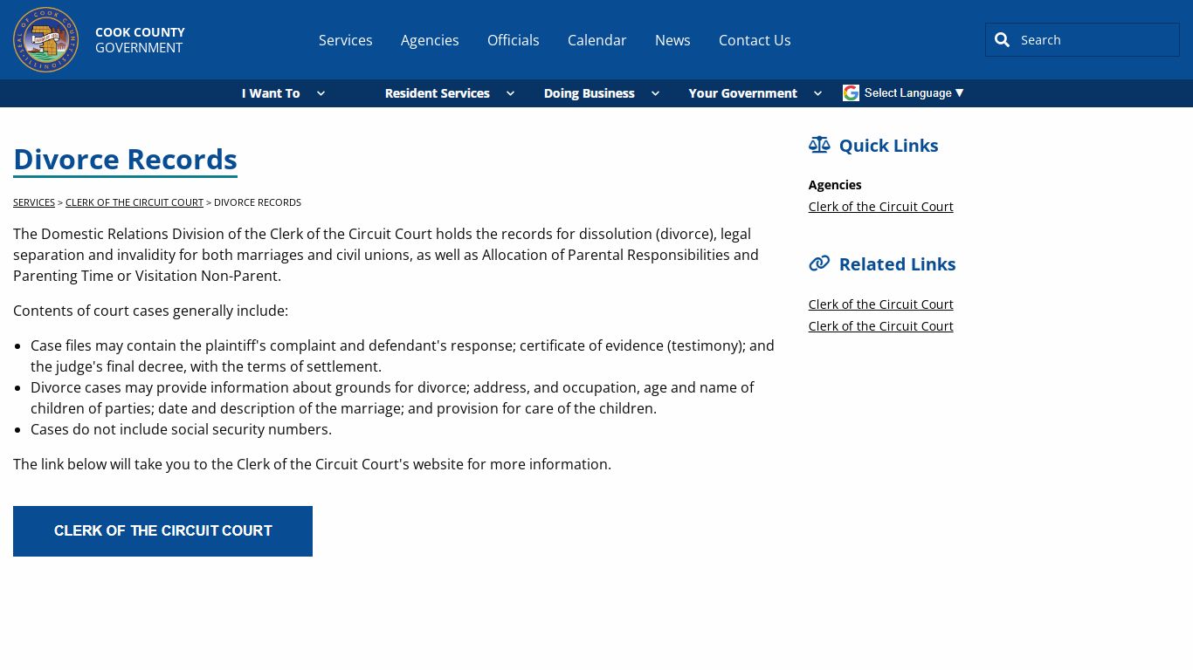The height and width of the screenshot is (670, 1193).
Task: Expand the Doing Business chevron
Action: click(655, 93)
